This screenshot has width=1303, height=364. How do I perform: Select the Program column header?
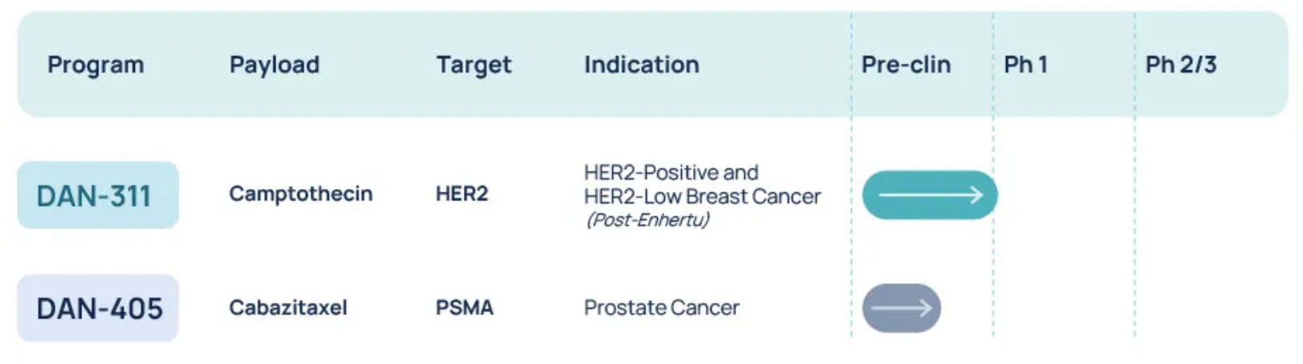(96, 65)
